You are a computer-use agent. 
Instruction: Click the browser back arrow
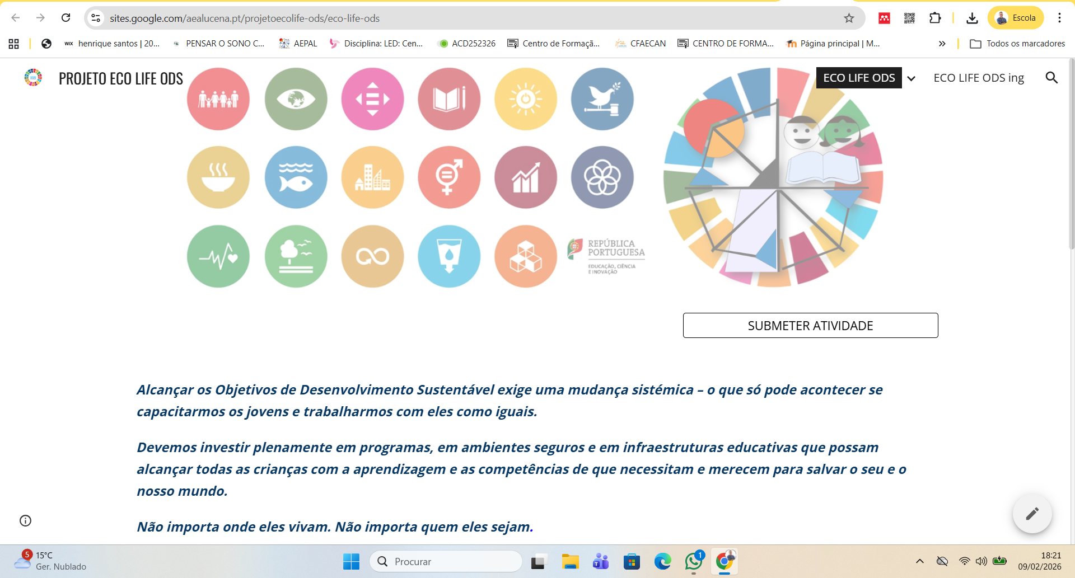tap(16, 18)
